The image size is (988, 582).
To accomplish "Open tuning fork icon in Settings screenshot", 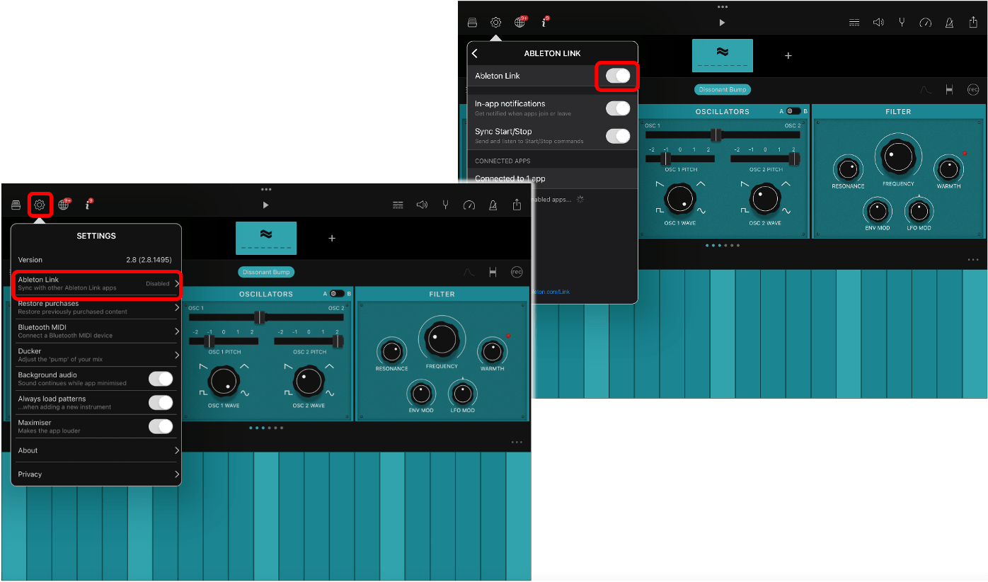I will [445, 205].
